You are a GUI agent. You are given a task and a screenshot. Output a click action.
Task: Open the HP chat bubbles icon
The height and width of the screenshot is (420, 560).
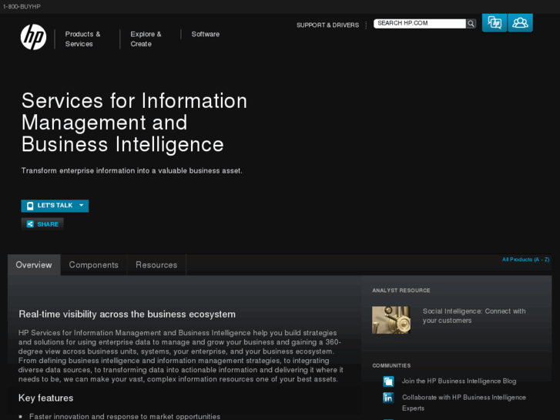pyautogui.click(x=495, y=23)
